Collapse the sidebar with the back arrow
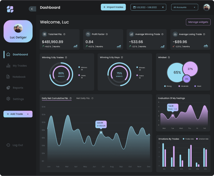This screenshot has height=176, width=214. 32,9
